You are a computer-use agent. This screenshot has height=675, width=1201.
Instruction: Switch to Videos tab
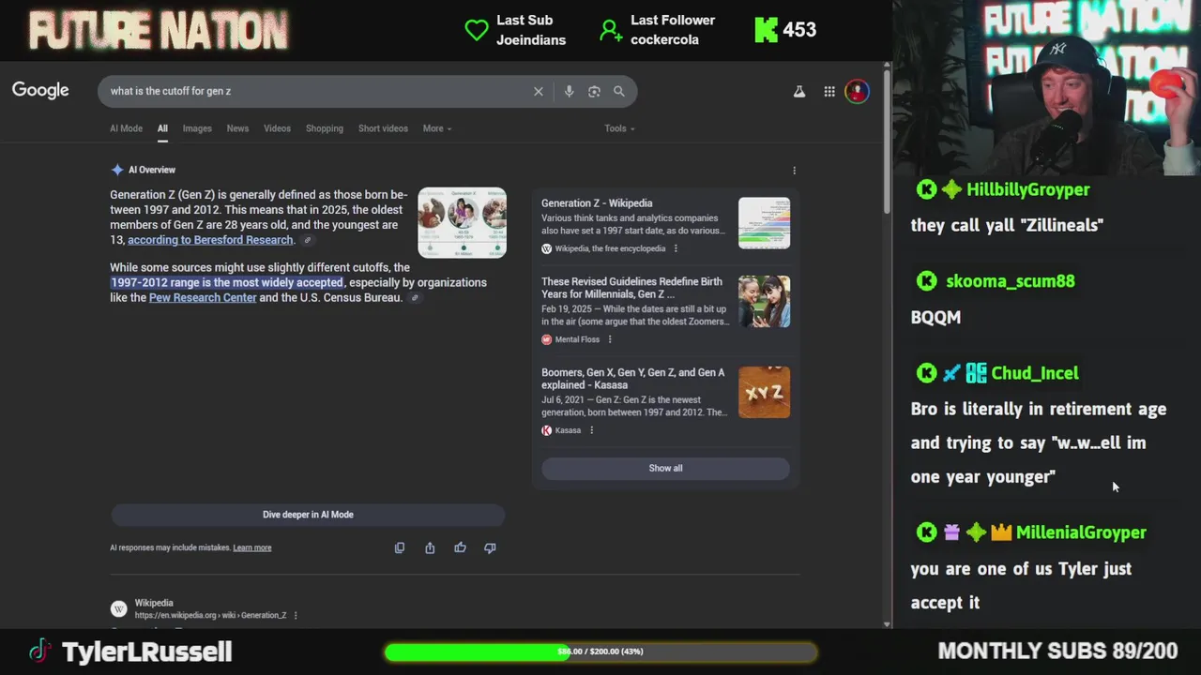(x=277, y=128)
